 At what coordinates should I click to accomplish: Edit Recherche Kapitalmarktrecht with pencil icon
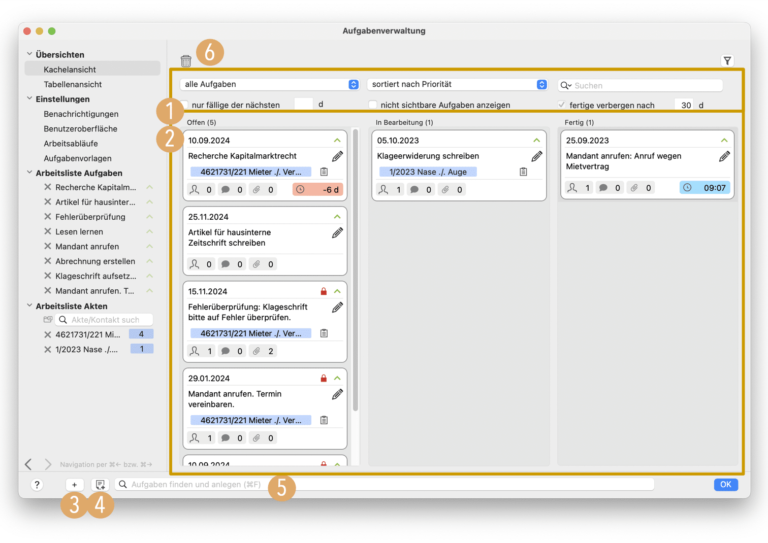click(337, 156)
